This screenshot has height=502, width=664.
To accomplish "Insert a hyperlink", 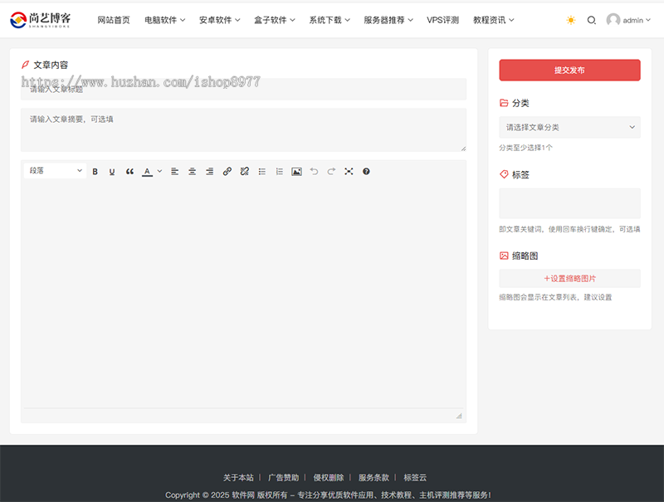I will coord(227,172).
